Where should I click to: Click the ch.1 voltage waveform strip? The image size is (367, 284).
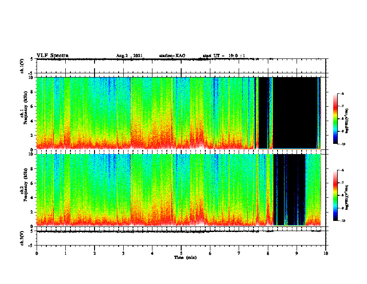point(181,66)
